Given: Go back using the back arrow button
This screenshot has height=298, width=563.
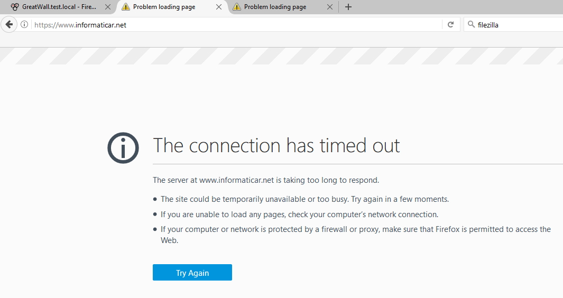Looking at the screenshot, I should pos(9,24).
